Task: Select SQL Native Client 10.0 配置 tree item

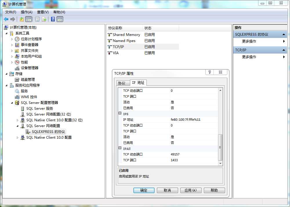Action: [x=49, y=138]
